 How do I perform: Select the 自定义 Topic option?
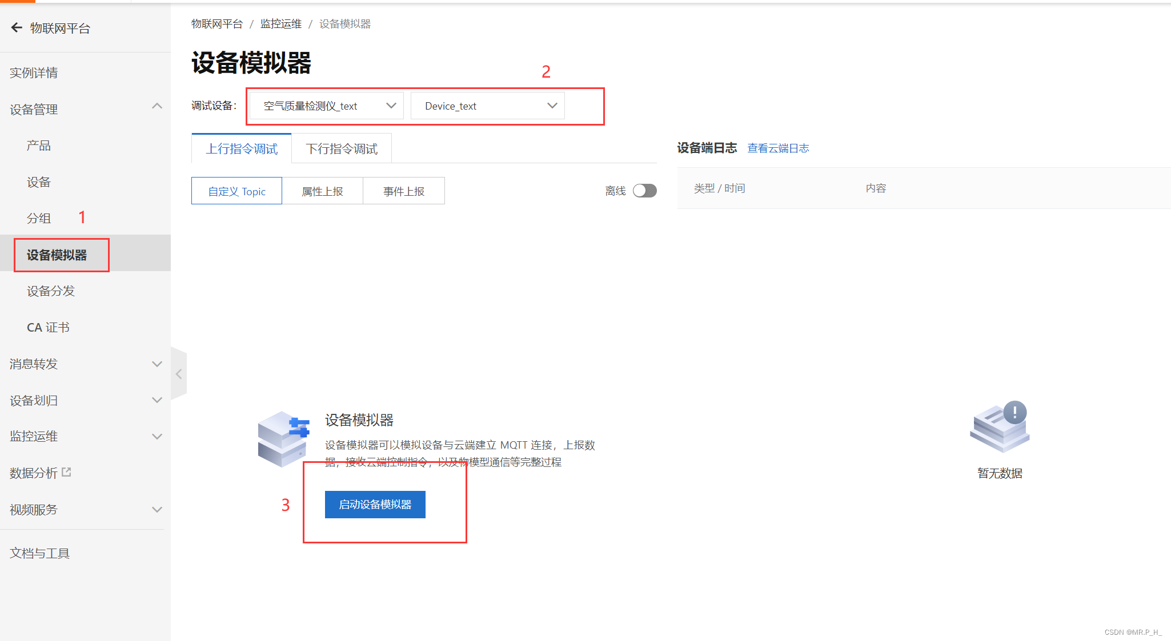click(236, 191)
